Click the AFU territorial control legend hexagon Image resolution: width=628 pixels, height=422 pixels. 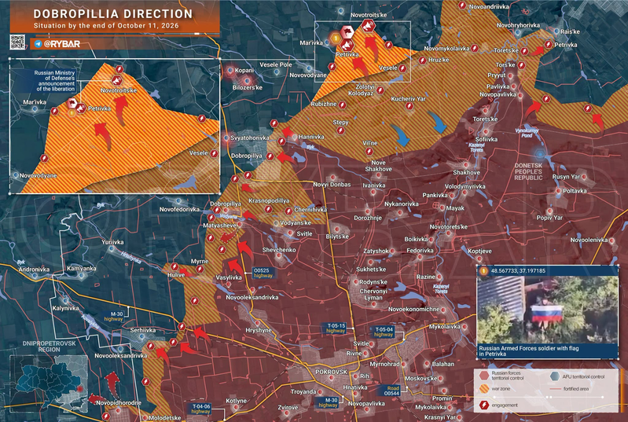pos(555,376)
